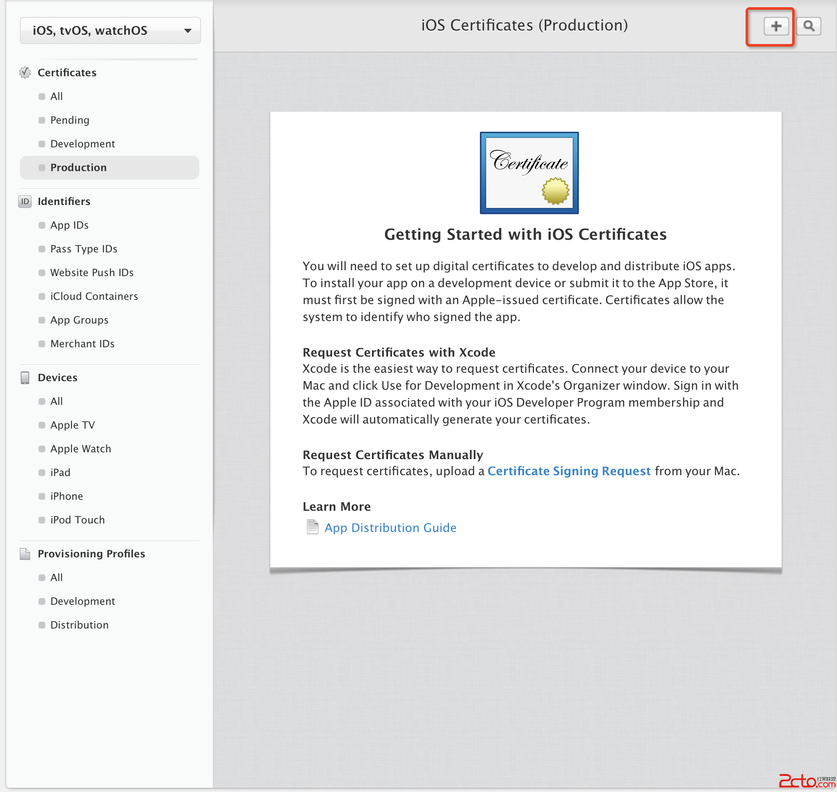Viewport: 837px width, 792px height.
Task: Show iPhone devices list
Action: [66, 496]
